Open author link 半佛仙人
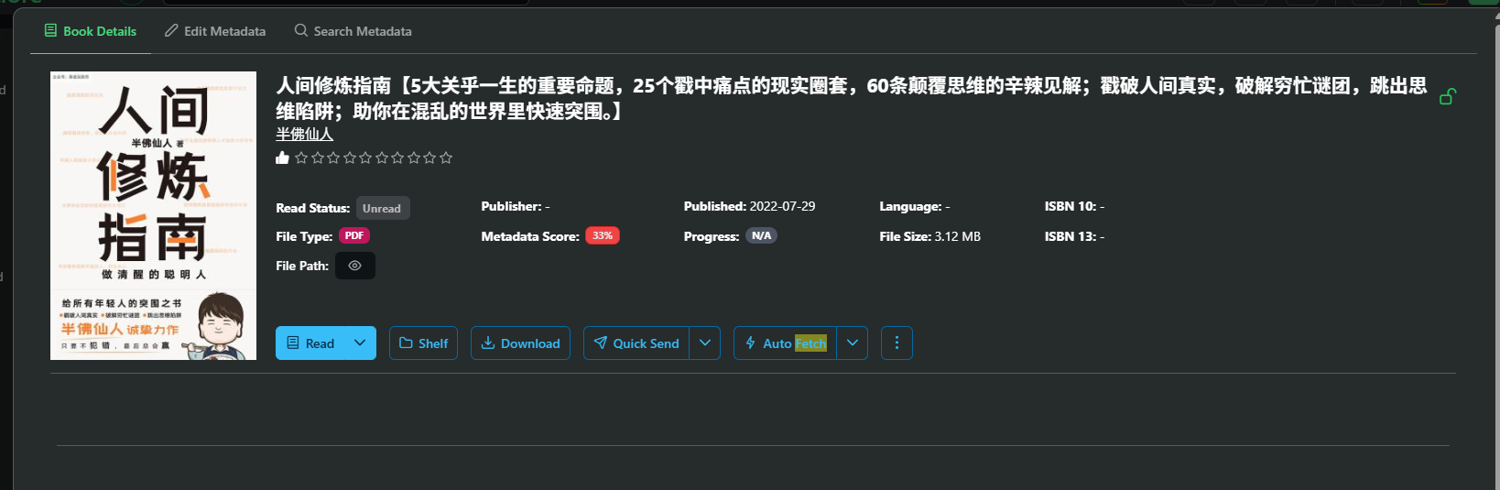Viewport: 1500px width, 490px height. [x=304, y=134]
